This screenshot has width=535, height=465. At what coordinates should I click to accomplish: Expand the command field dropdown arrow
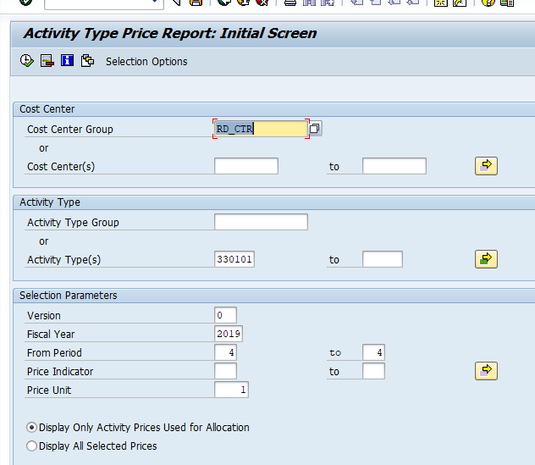pyautogui.click(x=157, y=3)
